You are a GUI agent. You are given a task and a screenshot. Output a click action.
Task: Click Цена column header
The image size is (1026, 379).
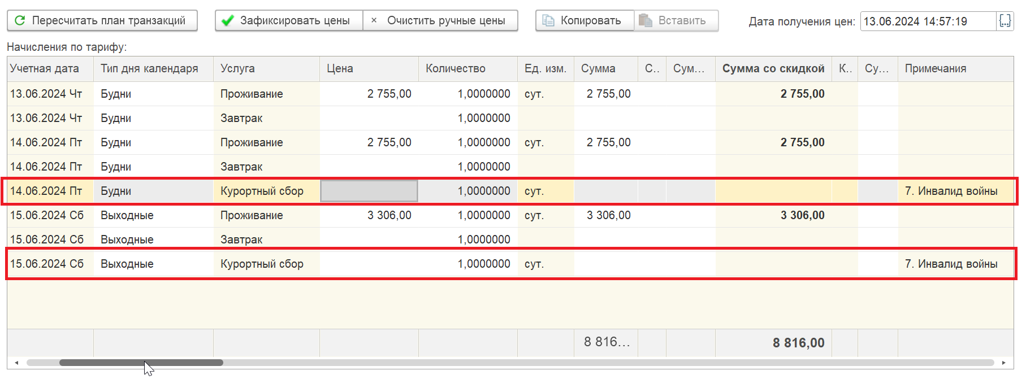click(369, 69)
